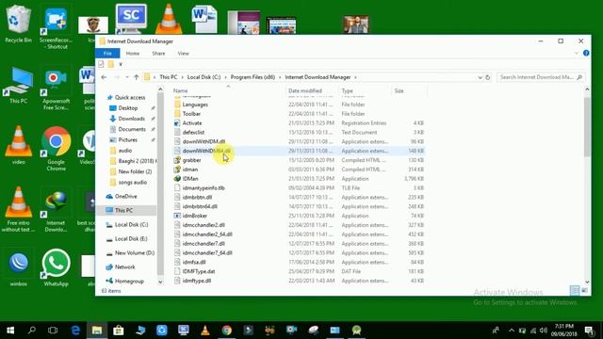Click the file list vertical scrollbar
The height and width of the screenshot is (339, 603).
click(x=587, y=127)
